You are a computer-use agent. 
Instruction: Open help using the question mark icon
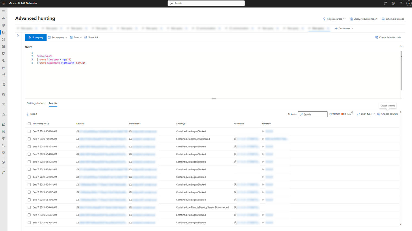click(x=401, y=3)
